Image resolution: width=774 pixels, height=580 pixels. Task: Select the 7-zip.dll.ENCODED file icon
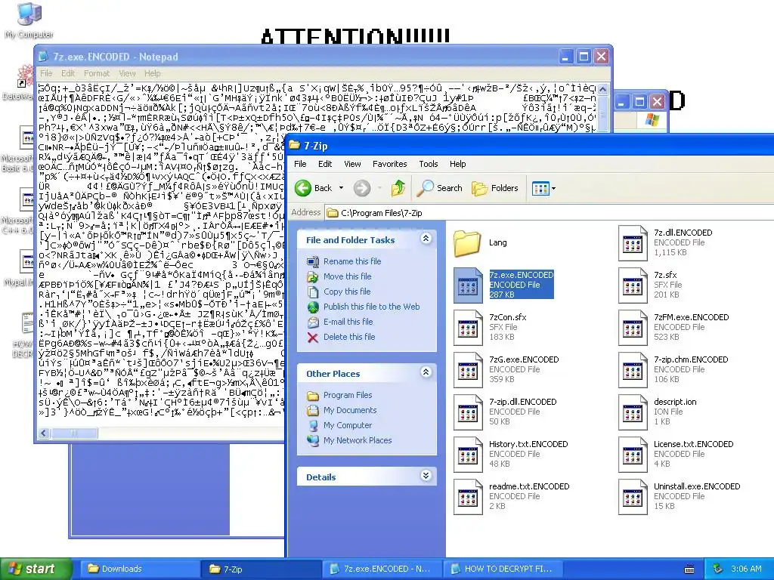[468, 412]
